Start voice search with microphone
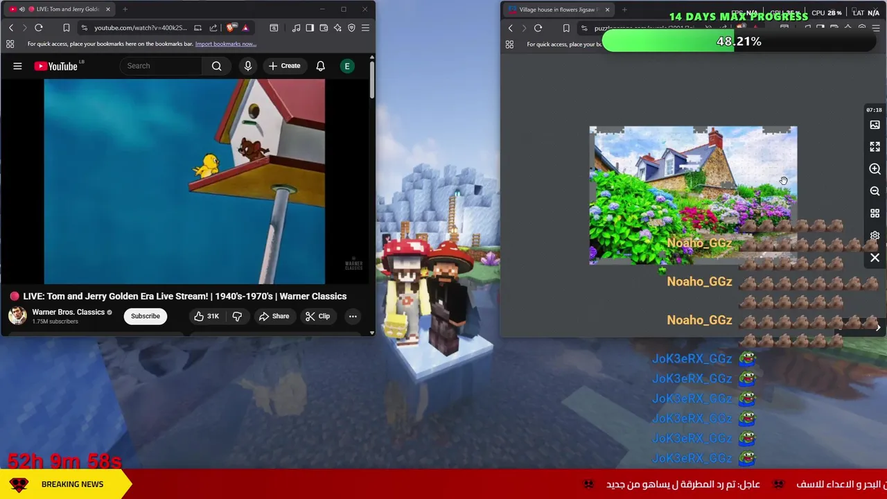 point(248,66)
